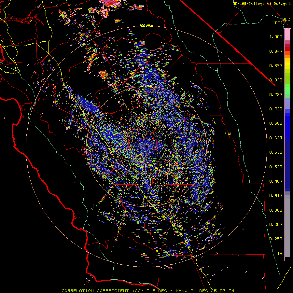Pick the bright green swatch on the color bar

click(287, 89)
